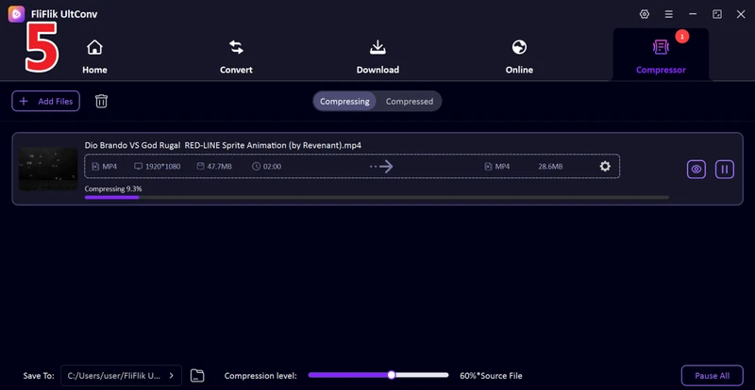Switch to the Compressed list toggle
The height and width of the screenshot is (390, 755).
click(x=410, y=102)
